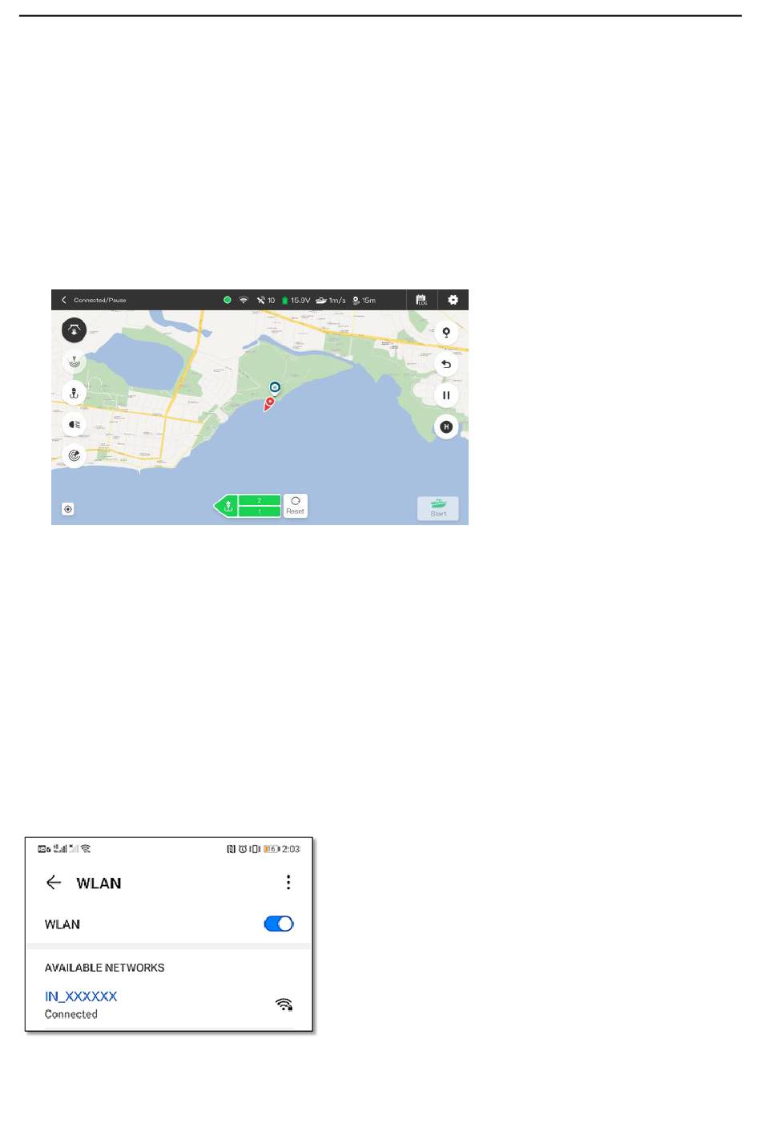
Task: Center map using the locate target icon
Action: point(68,509)
